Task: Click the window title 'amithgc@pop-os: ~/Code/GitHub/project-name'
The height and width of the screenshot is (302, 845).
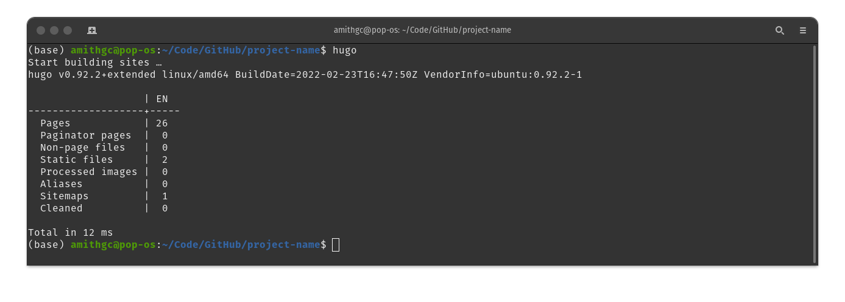Action: [422, 30]
